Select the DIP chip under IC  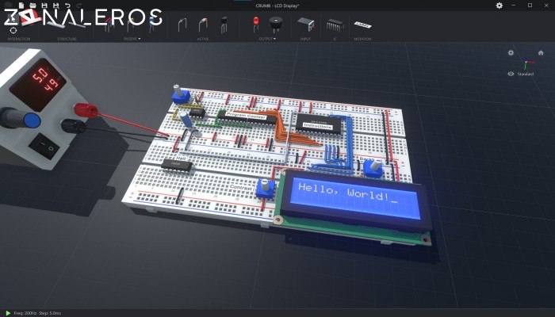click(x=335, y=25)
